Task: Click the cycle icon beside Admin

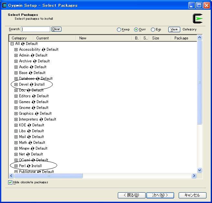Action: [x=32, y=56]
